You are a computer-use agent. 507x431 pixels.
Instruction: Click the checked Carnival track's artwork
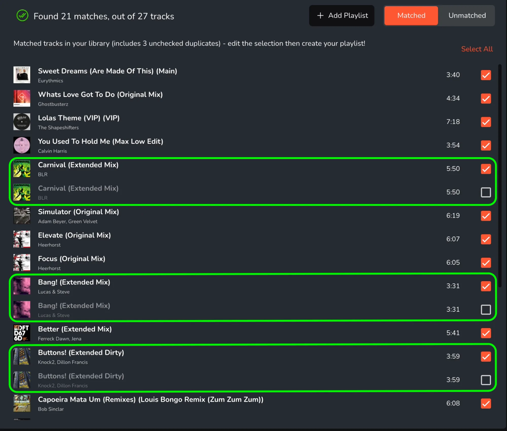(x=22, y=169)
